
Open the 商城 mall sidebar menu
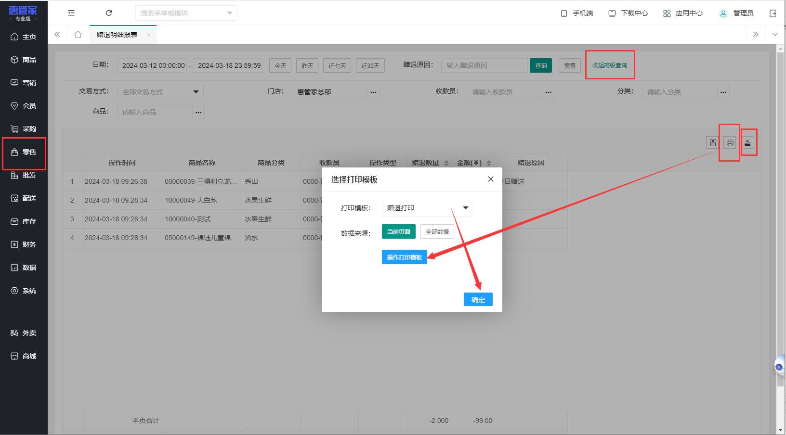pos(24,356)
